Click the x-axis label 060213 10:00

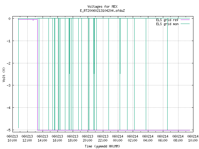[12, 138]
